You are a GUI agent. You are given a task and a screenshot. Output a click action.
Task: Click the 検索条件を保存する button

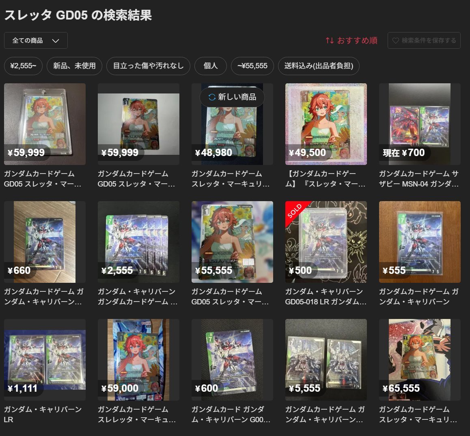(x=424, y=41)
